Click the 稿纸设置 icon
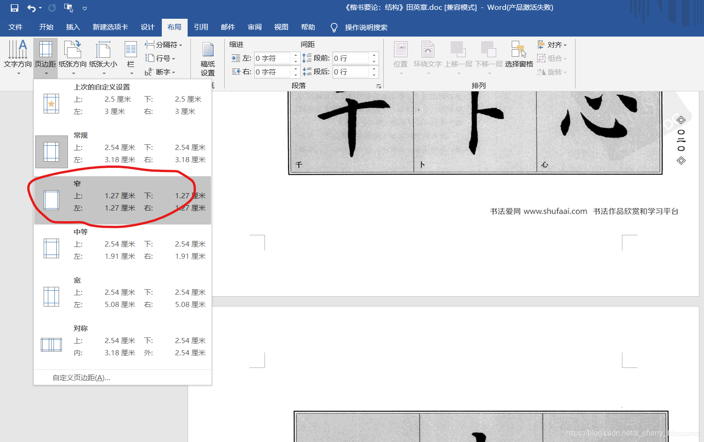704x442 pixels. point(208,60)
